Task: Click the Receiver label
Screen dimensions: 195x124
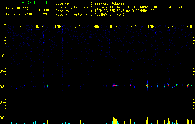Action: tap(63, 11)
